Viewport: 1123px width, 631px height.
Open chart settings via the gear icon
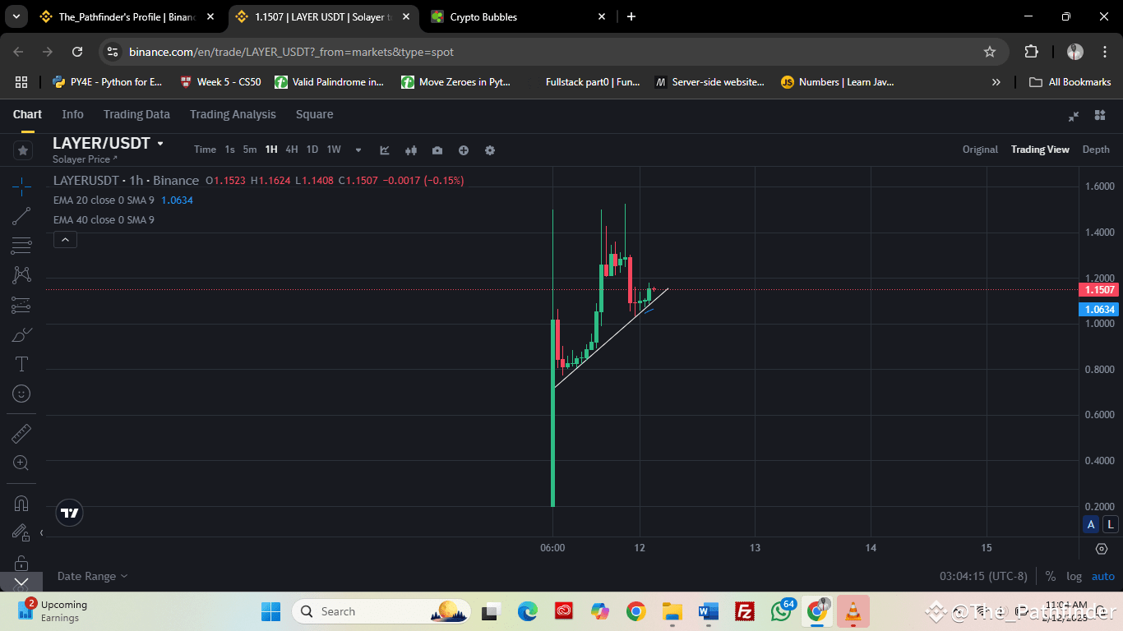(489, 150)
